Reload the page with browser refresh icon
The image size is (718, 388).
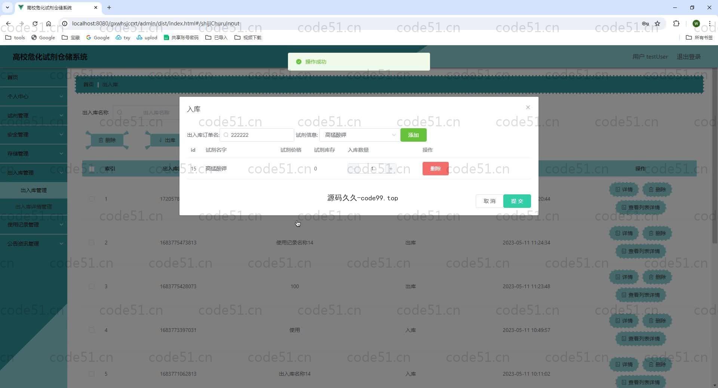point(35,24)
